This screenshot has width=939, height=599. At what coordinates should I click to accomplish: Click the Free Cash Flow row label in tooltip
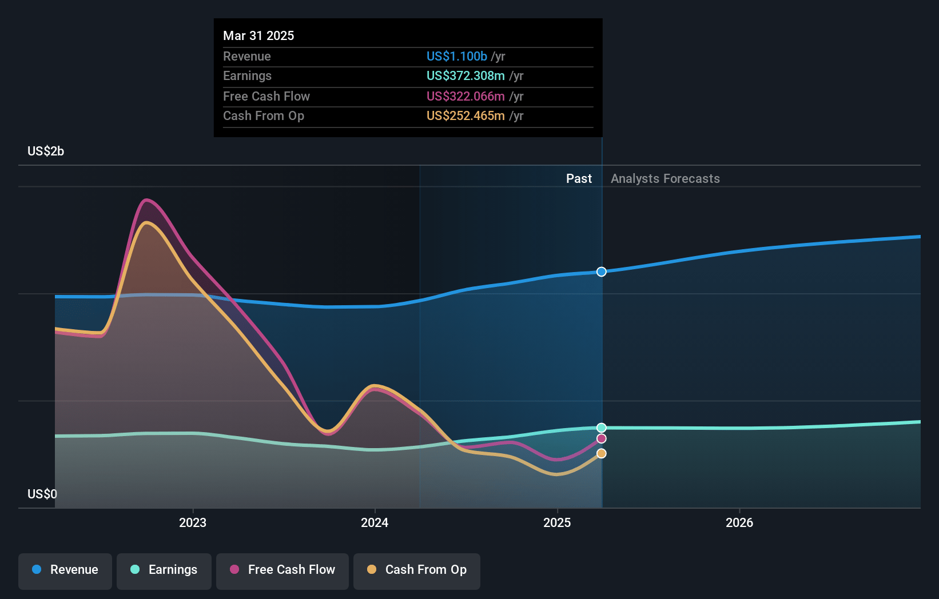266,96
